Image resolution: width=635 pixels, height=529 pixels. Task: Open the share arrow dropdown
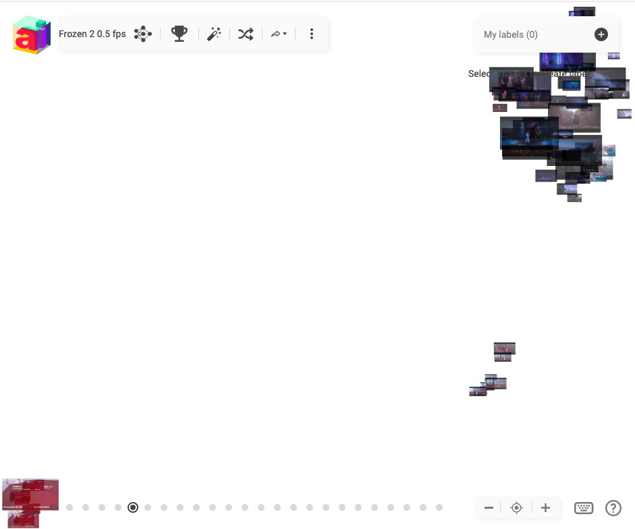coord(279,34)
